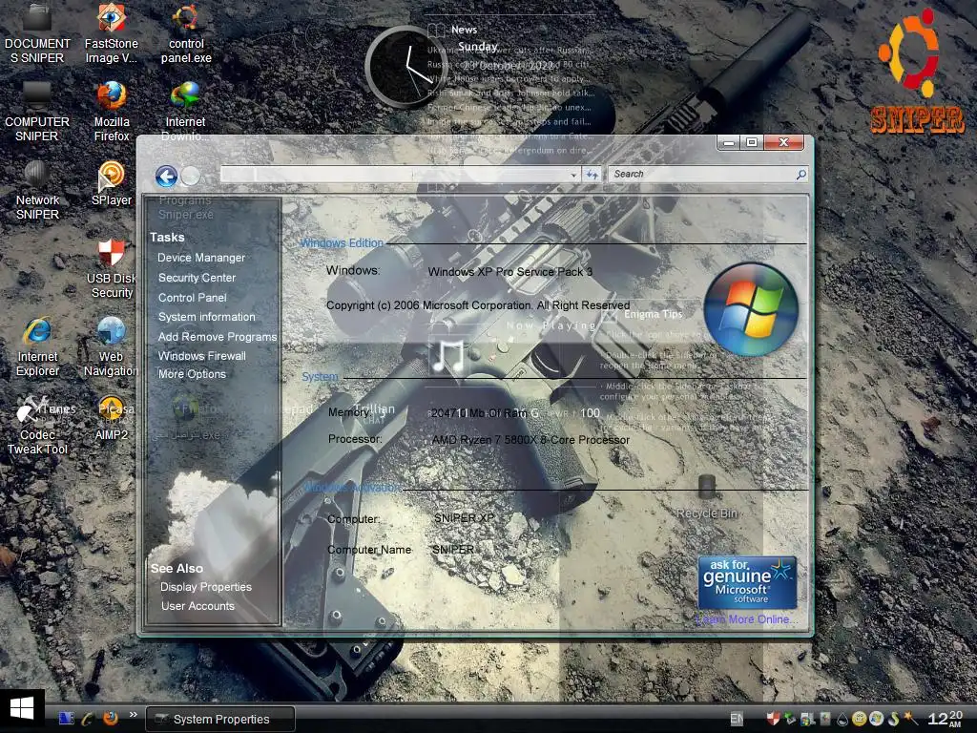
Task: Click the ask for genuine Microsoft badge
Action: (747, 582)
